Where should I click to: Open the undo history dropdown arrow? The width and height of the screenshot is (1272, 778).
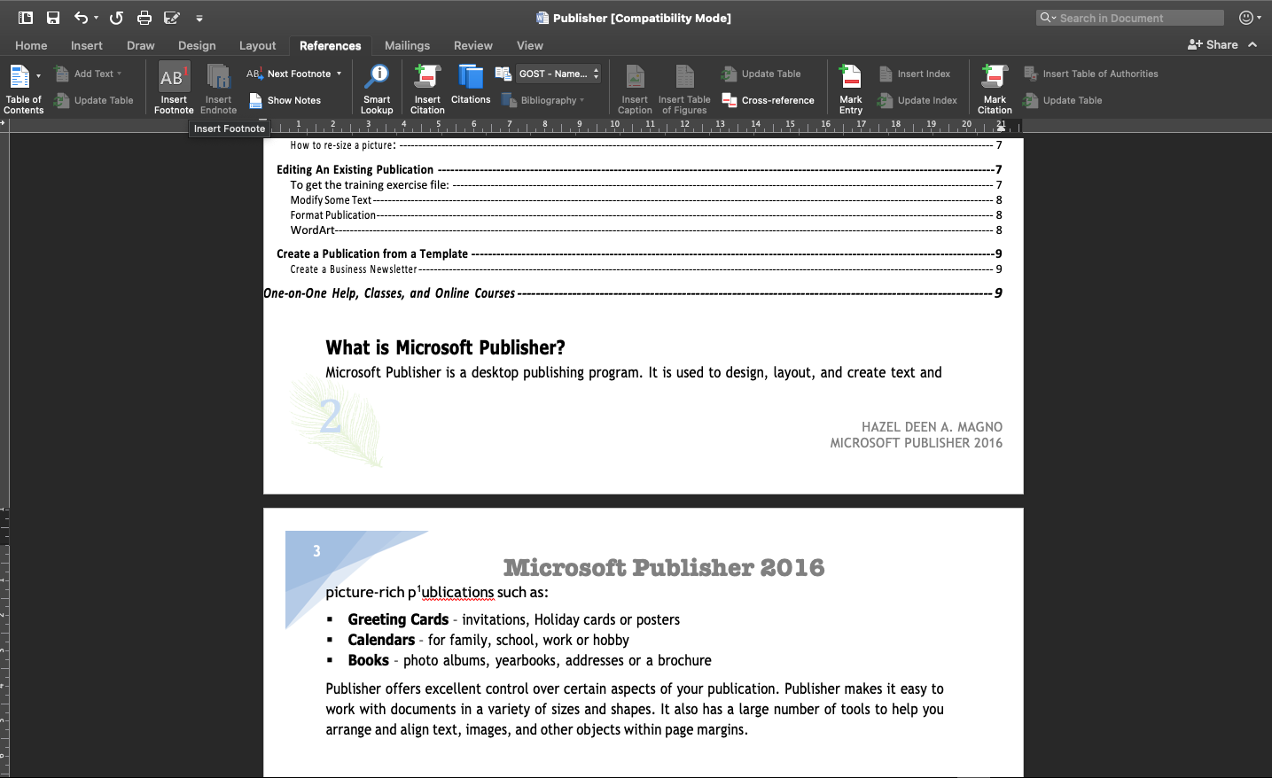[x=96, y=18]
